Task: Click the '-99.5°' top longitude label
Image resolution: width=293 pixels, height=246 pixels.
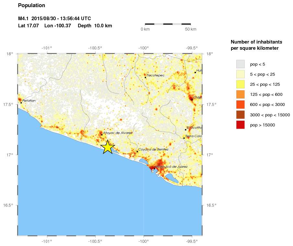Action: 192,48
